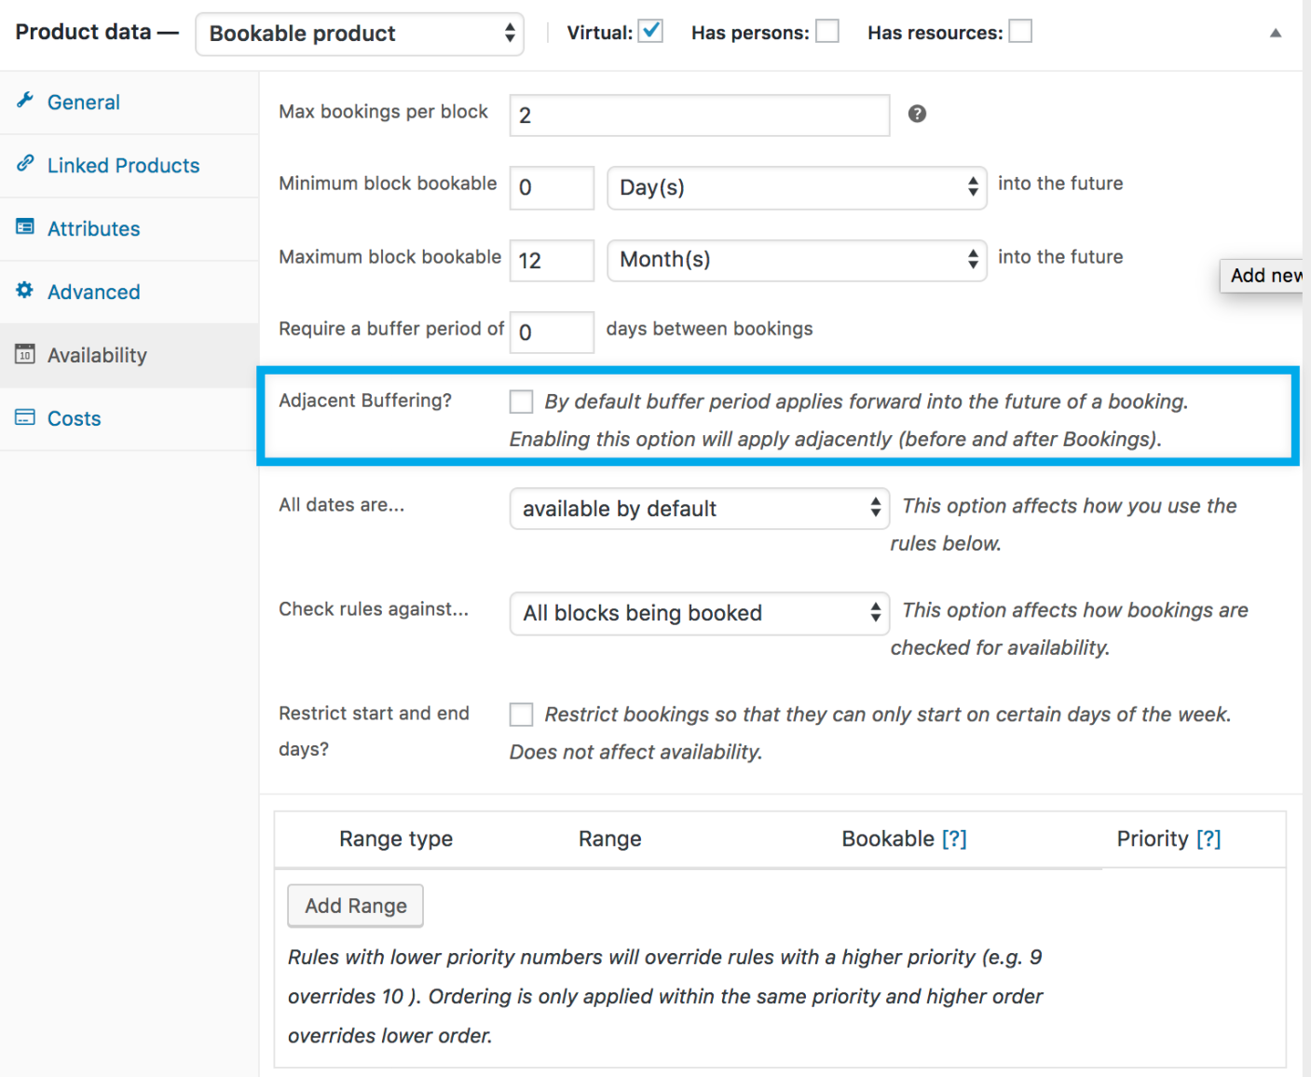This screenshot has width=1311, height=1077.
Task: Click the help icon next to Max bookings
Action: pos(917,114)
